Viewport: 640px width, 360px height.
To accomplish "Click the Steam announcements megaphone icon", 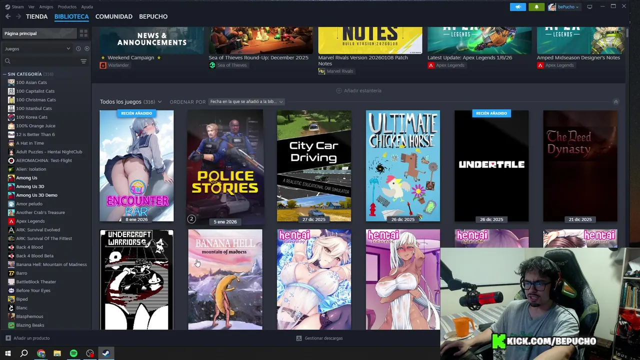I will point(518,7).
